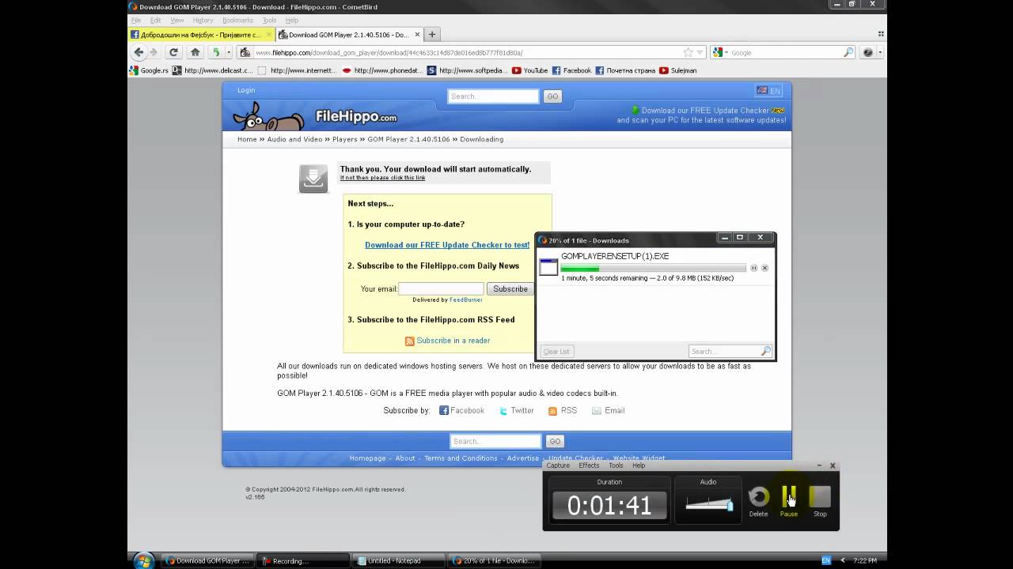Image resolution: width=1013 pixels, height=569 pixels.
Task: Click the Windows Start orb
Action: coord(144,560)
